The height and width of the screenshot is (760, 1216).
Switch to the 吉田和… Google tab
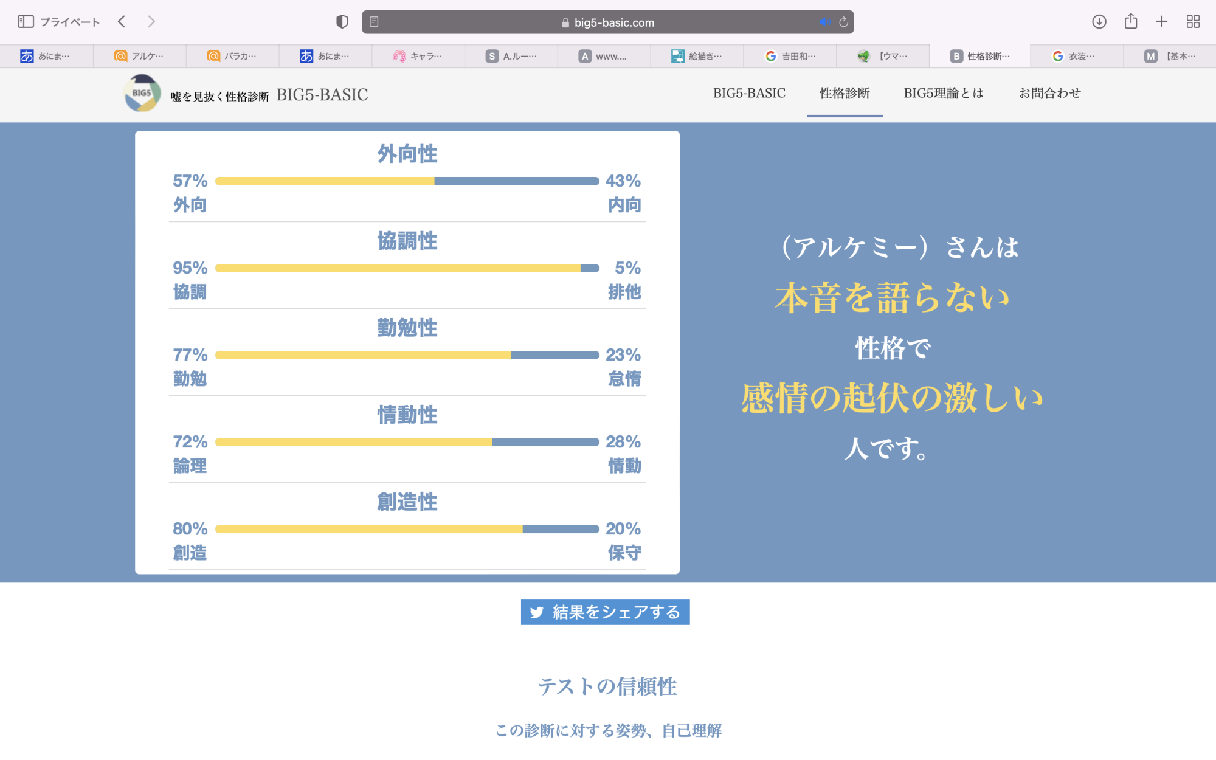[790, 56]
